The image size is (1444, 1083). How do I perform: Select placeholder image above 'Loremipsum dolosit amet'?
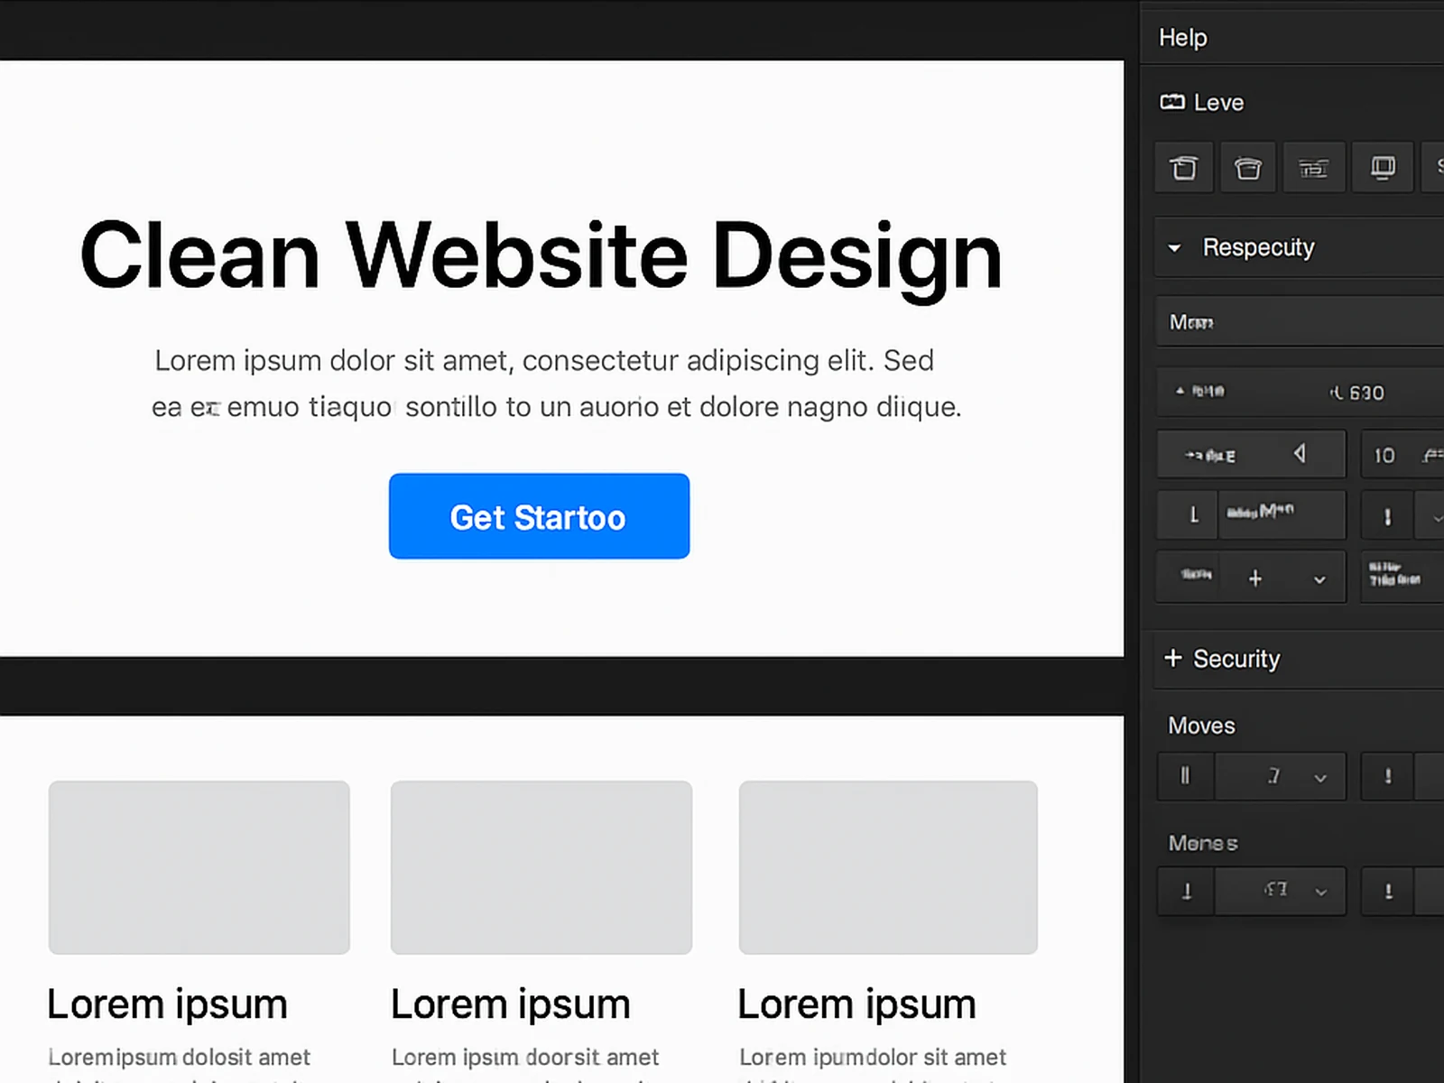click(199, 867)
